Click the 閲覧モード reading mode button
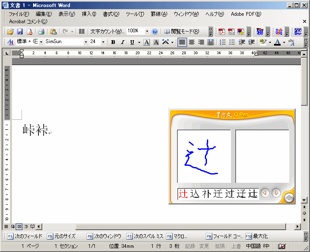 (181, 31)
